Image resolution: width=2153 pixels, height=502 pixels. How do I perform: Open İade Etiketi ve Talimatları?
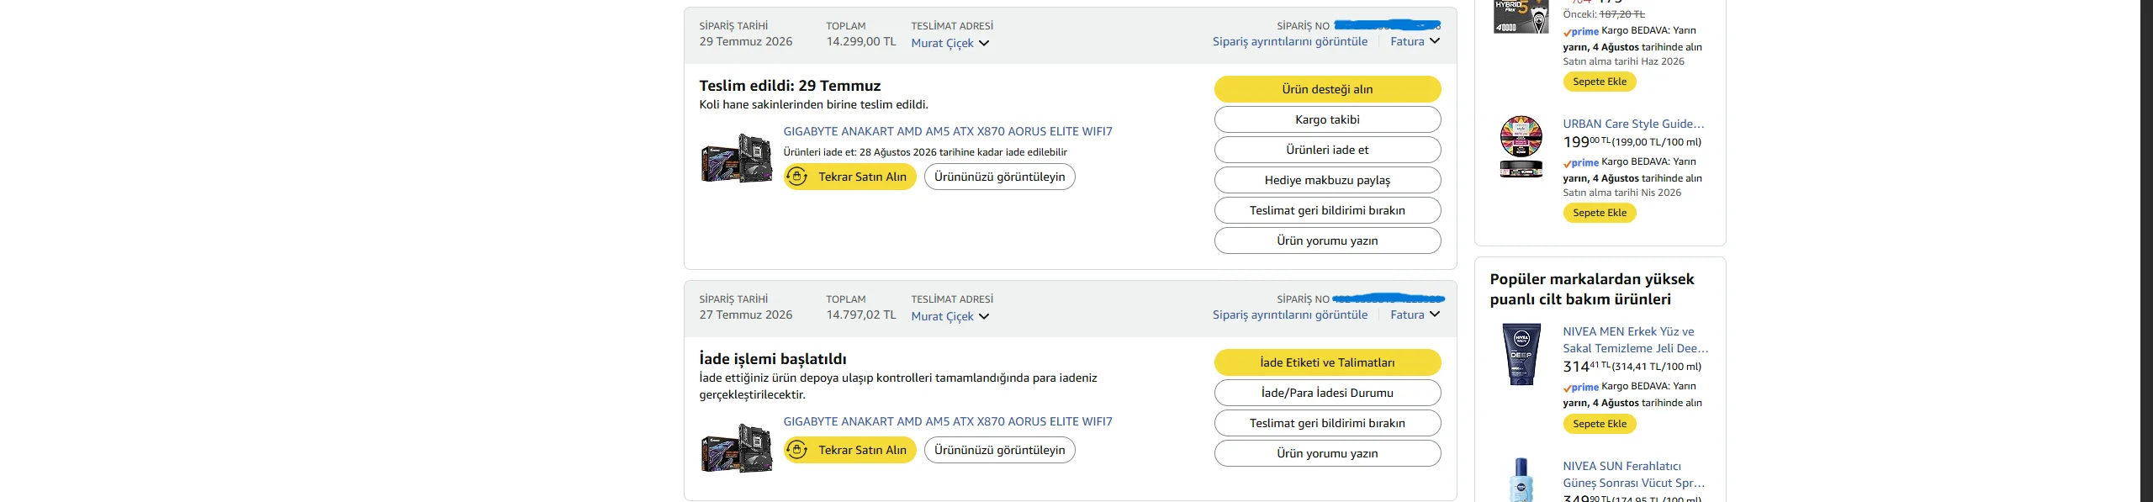tap(1327, 362)
